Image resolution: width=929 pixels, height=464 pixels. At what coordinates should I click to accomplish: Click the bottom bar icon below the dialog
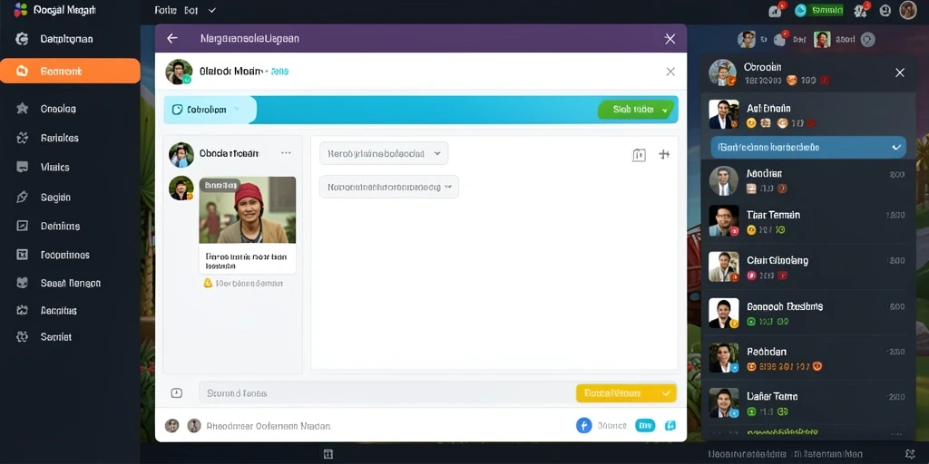(328, 454)
